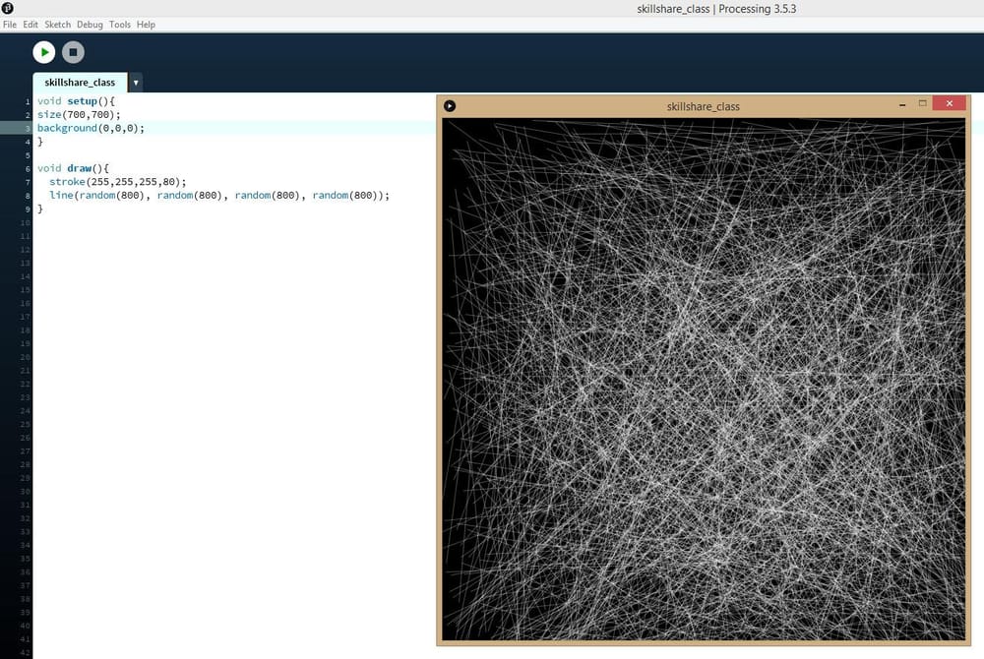Image resolution: width=984 pixels, height=659 pixels.
Task: Click the skillshare_class output window title
Action: pos(703,106)
